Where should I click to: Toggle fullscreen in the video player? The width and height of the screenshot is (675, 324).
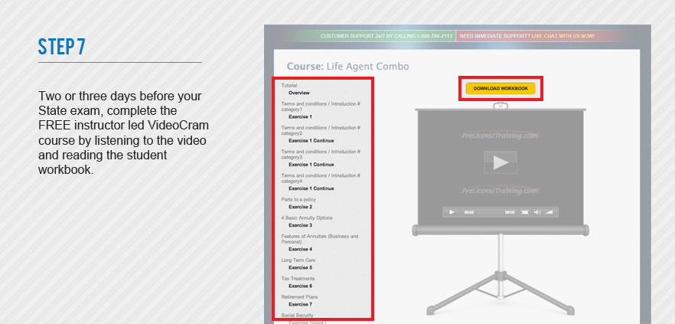click(524, 212)
